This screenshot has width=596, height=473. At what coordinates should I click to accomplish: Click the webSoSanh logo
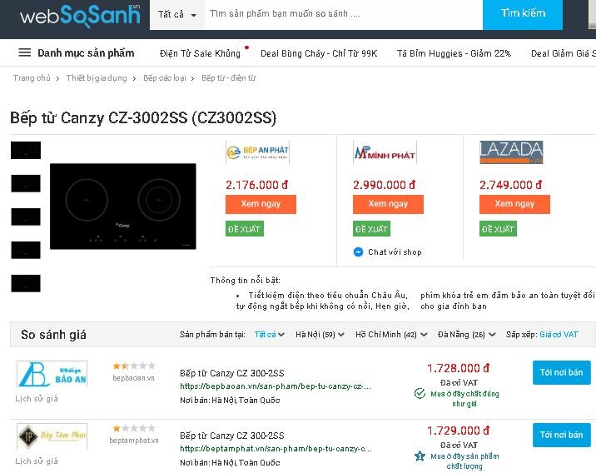80,16
